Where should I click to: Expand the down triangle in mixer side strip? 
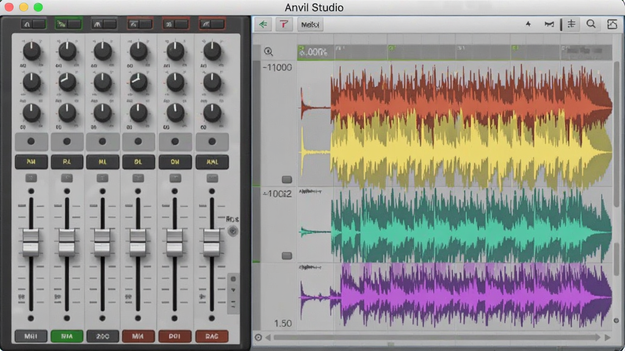[233, 291]
